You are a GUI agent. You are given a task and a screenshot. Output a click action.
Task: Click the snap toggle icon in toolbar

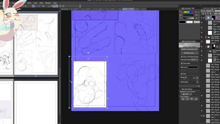[x=54, y=6]
